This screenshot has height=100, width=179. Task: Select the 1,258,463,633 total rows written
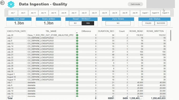158,98
